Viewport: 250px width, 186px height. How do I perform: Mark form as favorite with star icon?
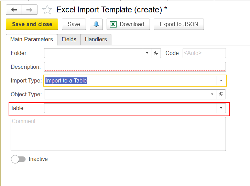click(47, 10)
